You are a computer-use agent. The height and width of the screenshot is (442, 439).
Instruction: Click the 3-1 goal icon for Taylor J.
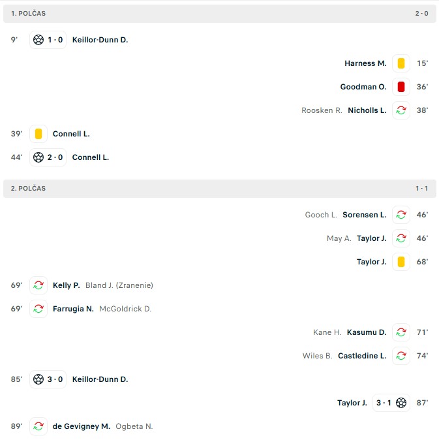click(401, 403)
